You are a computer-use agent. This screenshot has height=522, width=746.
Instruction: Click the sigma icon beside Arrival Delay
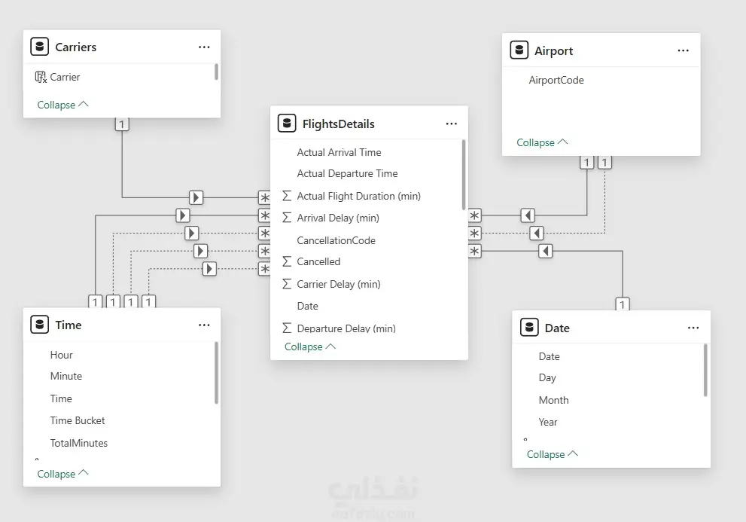click(x=287, y=218)
